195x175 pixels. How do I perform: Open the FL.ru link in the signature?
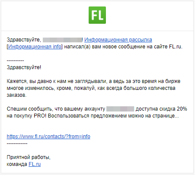pyautogui.click(x=35, y=164)
